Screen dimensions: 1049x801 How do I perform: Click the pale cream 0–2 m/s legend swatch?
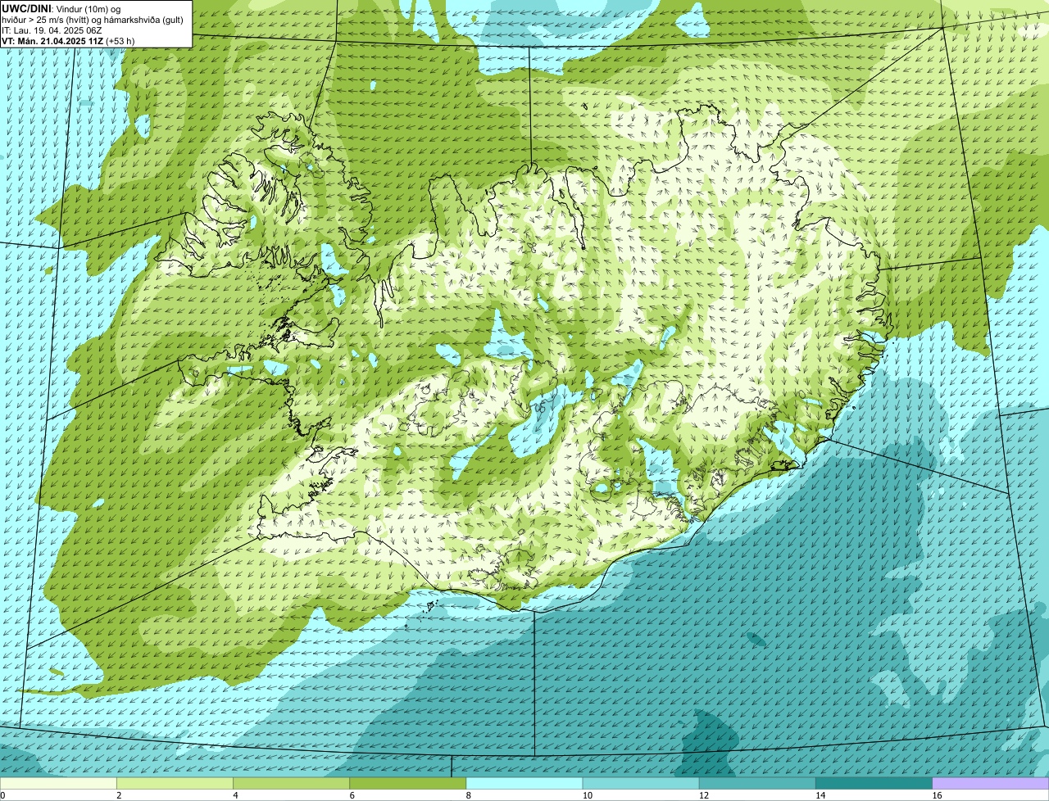pos(58,783)
